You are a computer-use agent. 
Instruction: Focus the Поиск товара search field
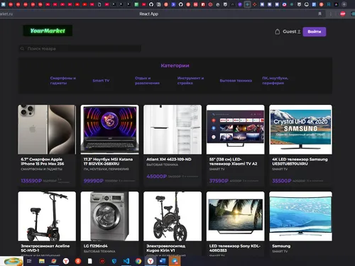click(x=80, y=49)
